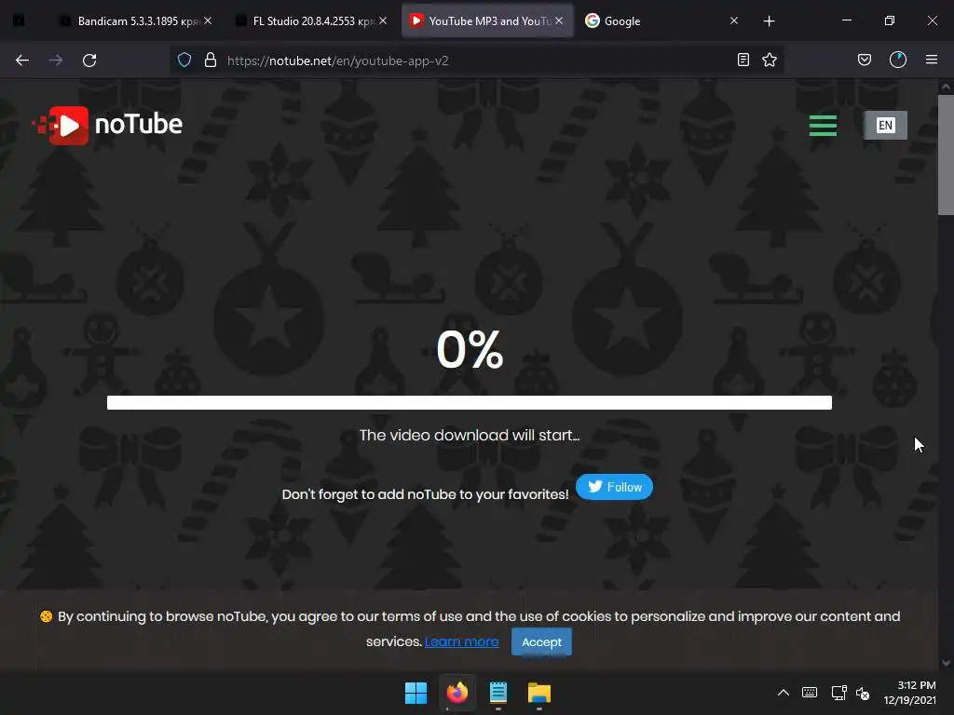Close the YouTube MP3 tab
The height and width of the screenshot is (715, 954).
click(559, 20)
